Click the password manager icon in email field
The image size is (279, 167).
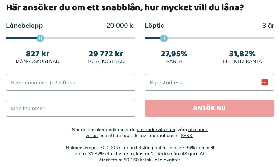coord(264,82)
